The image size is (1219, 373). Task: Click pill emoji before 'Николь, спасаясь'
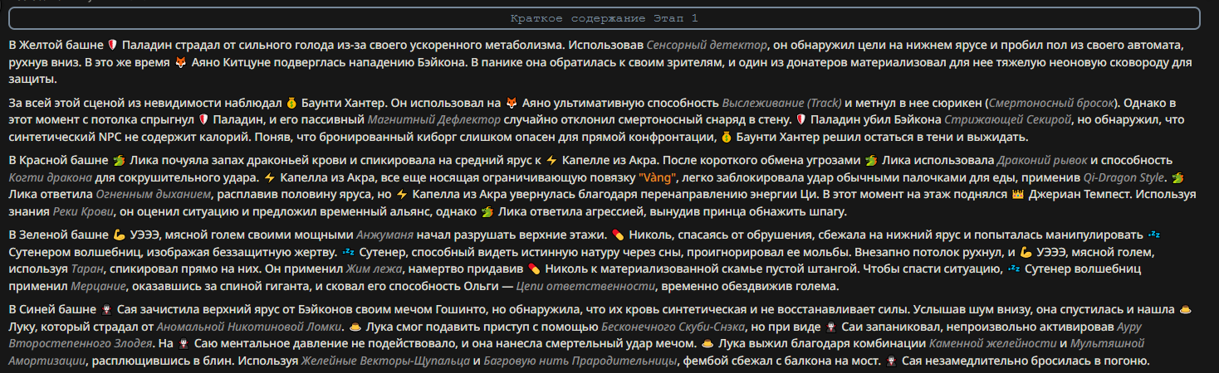[616, 235]
